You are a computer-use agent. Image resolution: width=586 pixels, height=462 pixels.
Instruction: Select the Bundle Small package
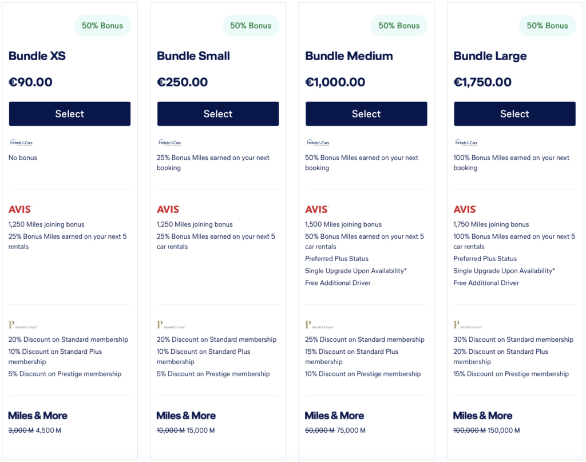[218, 113]
